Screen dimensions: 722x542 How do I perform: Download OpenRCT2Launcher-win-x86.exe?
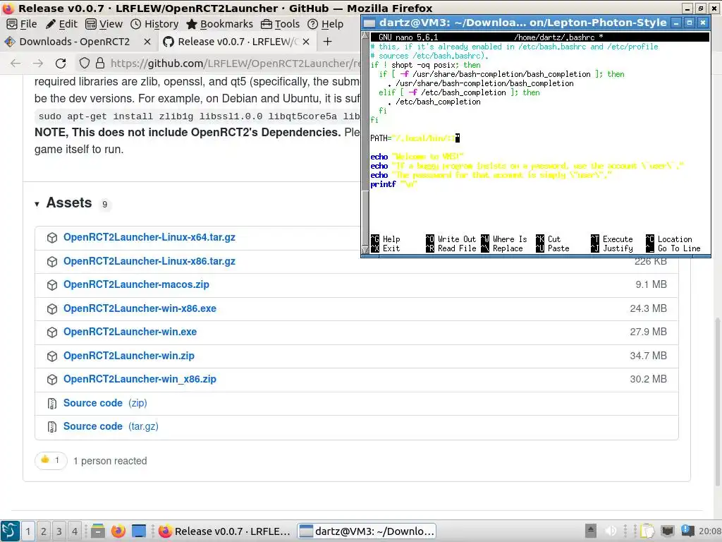click(140, 309)
